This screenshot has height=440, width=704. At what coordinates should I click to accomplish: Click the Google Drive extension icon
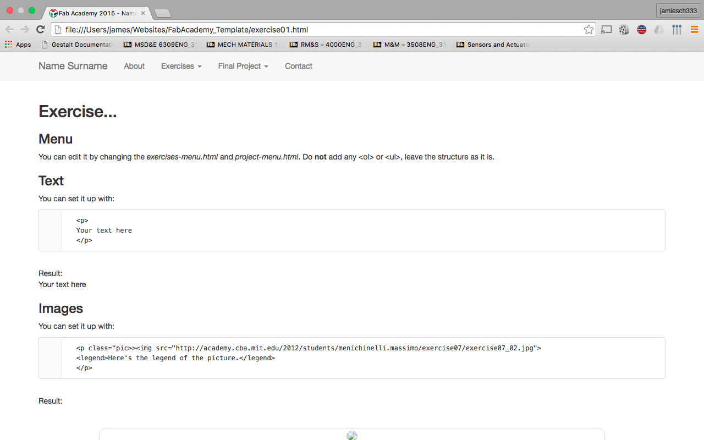click(x=659, y=30)
